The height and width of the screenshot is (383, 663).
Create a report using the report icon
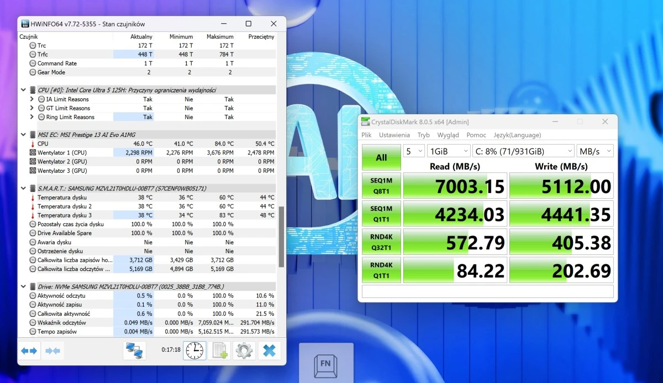pyautogui.click(x=219, y=350)
